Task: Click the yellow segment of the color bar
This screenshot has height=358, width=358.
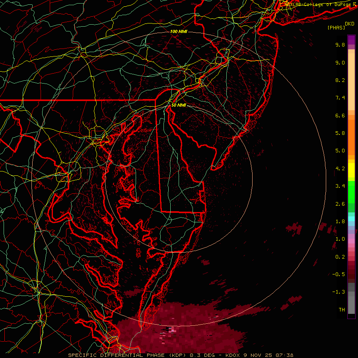Action: tap(351, 170)
